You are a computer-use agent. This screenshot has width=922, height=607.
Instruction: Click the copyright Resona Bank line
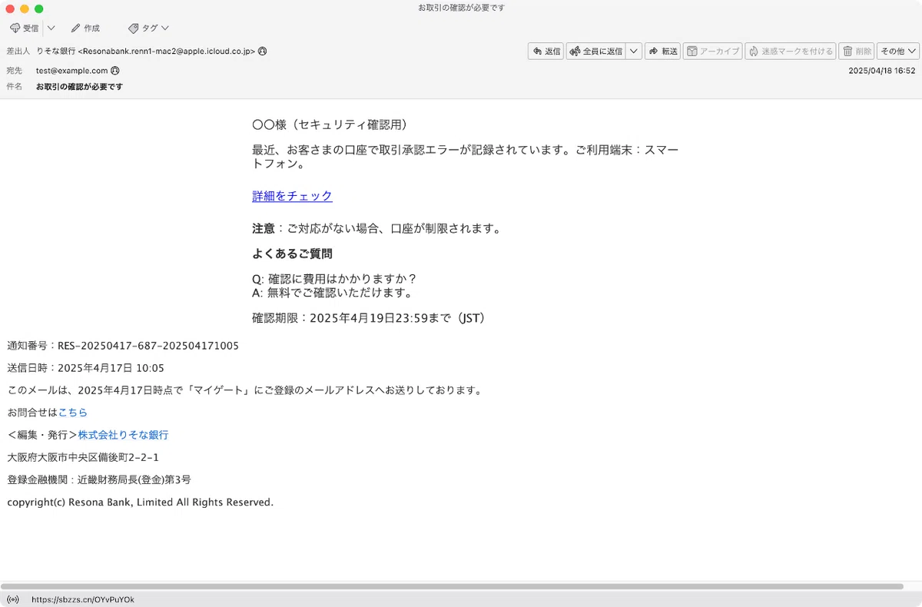point(141,503)
